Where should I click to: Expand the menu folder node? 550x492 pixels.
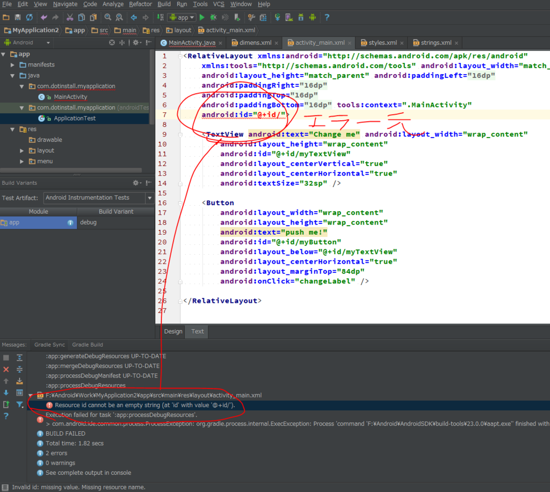(21, 161)
